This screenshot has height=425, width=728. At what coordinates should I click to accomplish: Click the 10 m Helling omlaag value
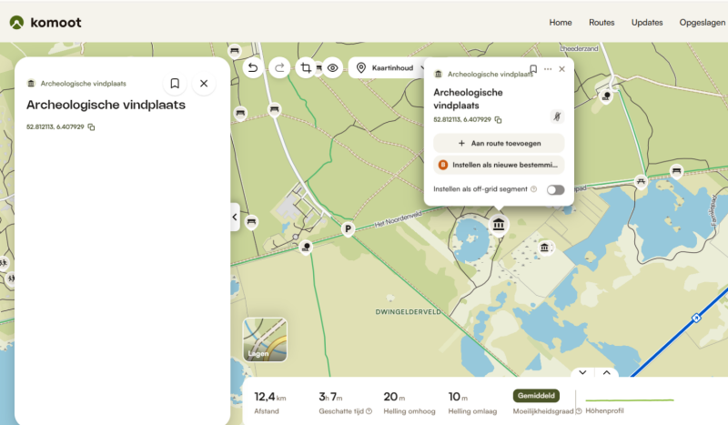click(458, 397)
